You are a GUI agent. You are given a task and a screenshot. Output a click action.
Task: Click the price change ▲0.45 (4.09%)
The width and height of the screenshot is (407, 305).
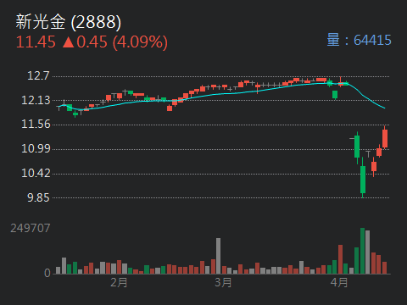coord(114,42)
